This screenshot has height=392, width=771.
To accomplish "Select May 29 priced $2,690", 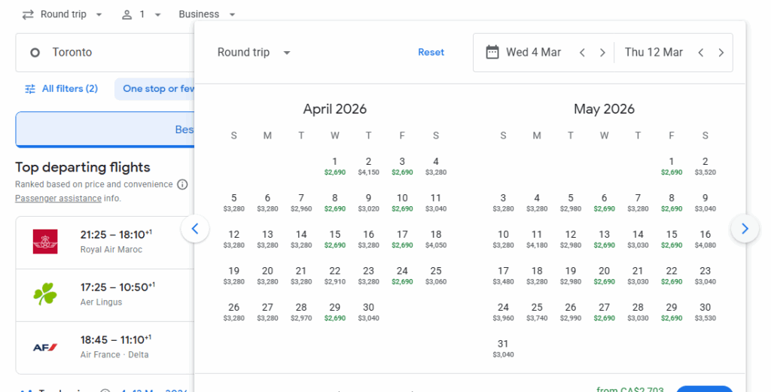I will tap(672, 312).
